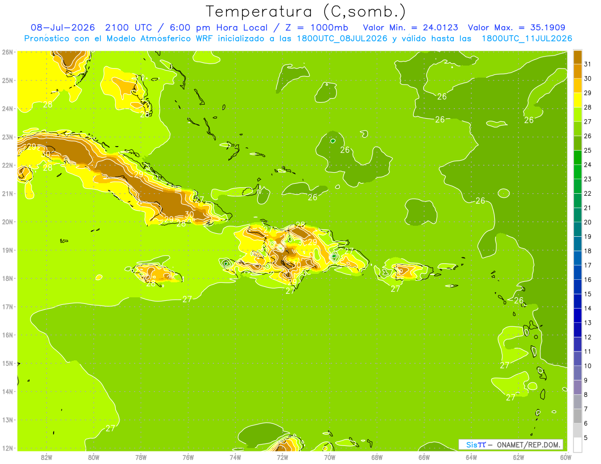The height and width of the screenshot is (464, 601).
Task: Pick the green swatch between 26 and 27
Action: pos(577,129)
